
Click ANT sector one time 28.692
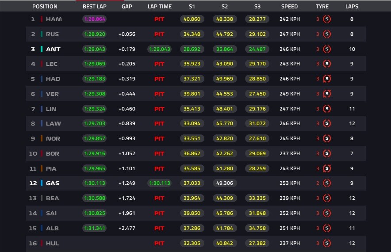pyautogui.click(x=192, y=49)
